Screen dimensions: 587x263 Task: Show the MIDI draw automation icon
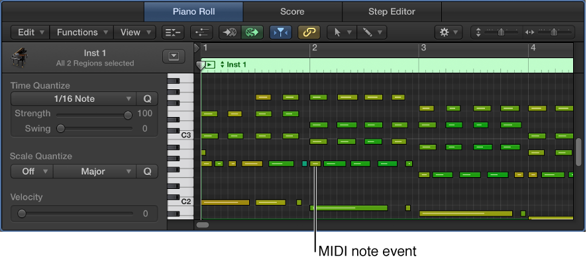(x=201, y=32)
